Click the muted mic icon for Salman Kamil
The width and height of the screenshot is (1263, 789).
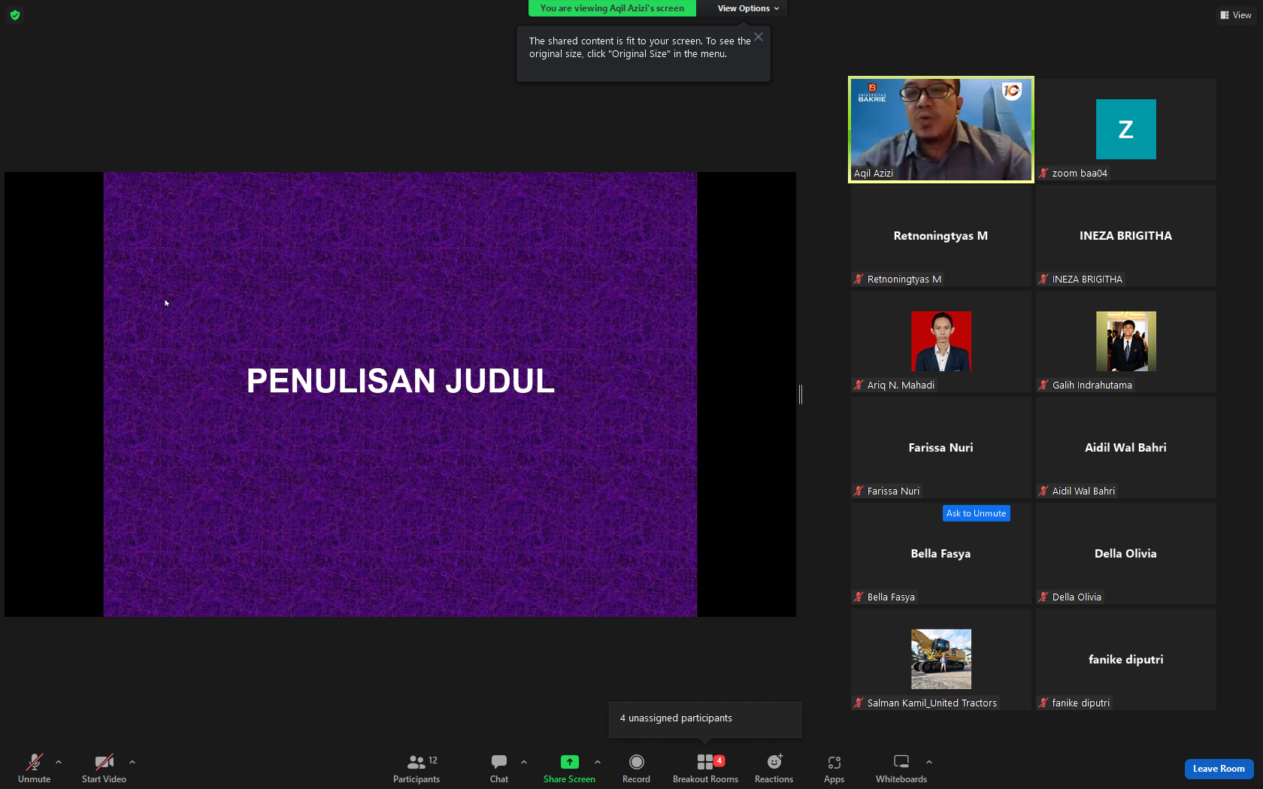click(x=859, y=703)
